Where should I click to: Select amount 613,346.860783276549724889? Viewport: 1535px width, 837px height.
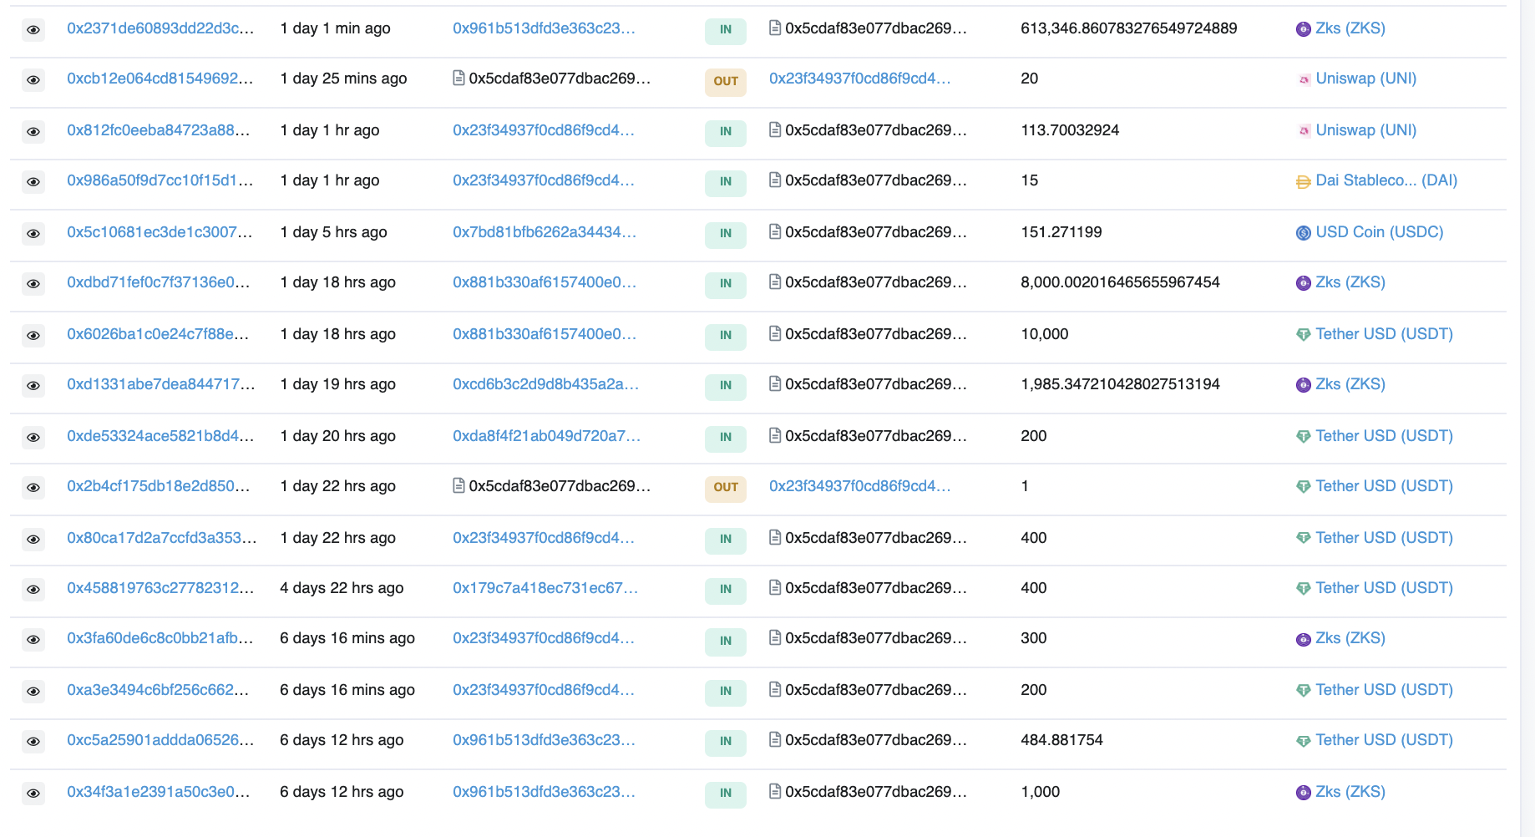1129,28
